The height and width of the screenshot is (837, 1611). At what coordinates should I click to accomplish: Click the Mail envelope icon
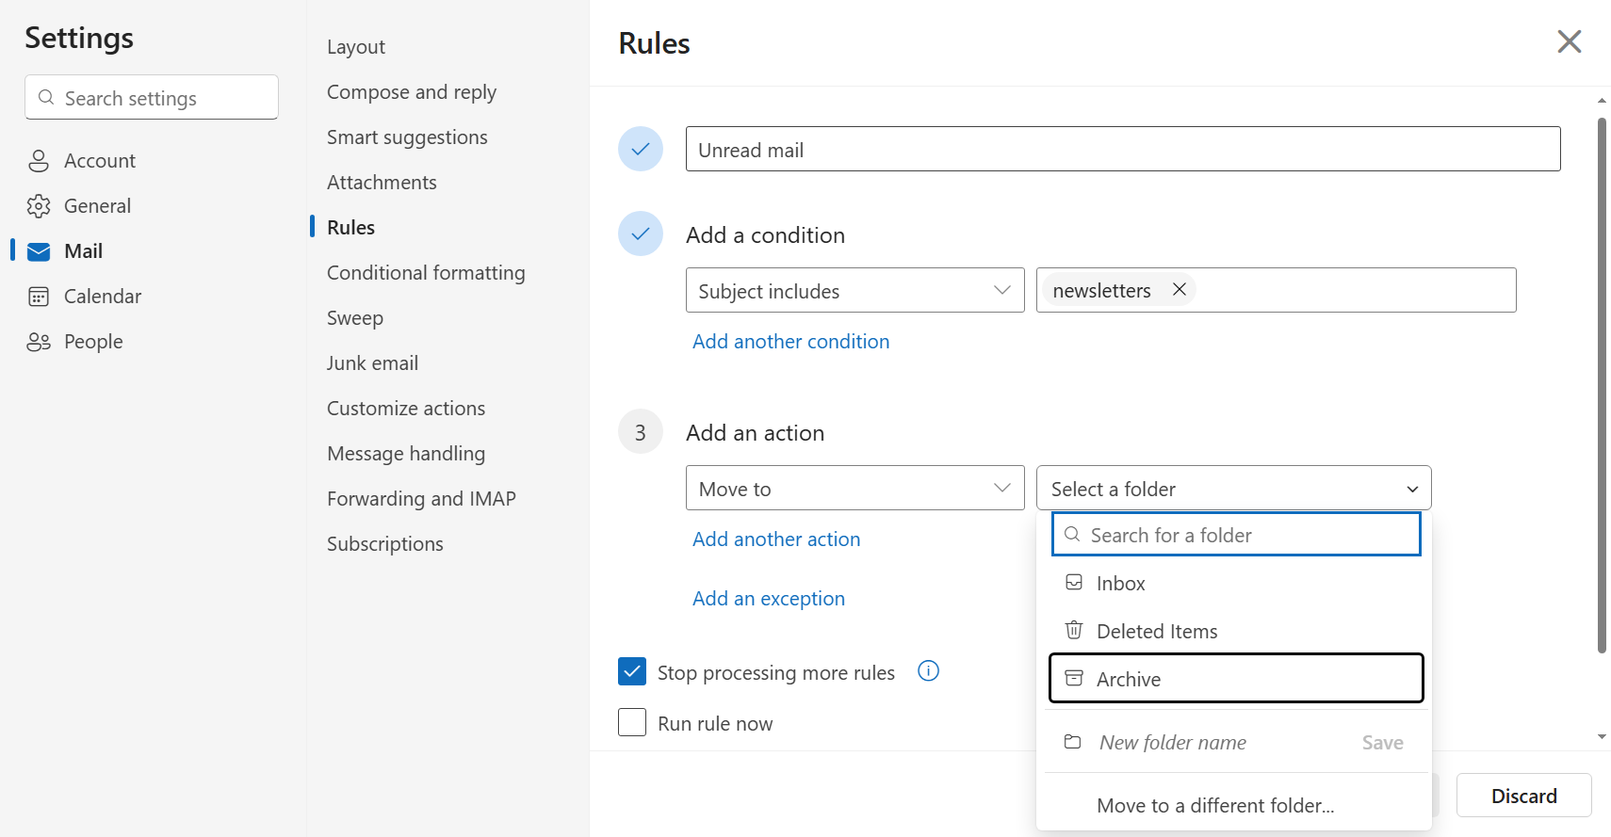(x=39, y=251)
